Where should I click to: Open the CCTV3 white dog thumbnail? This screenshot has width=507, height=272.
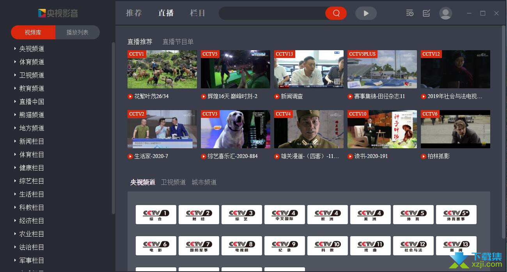(236, 129)
